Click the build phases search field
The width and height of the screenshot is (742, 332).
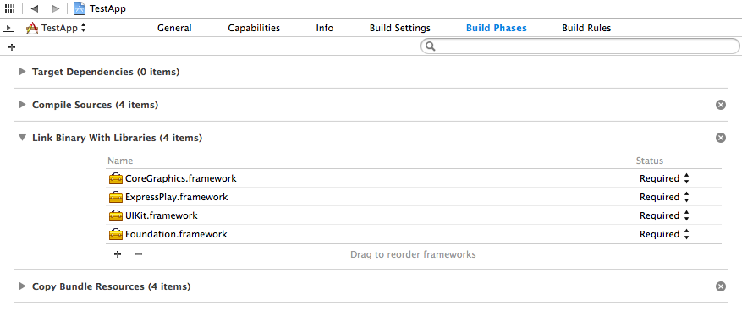point(580,46)
